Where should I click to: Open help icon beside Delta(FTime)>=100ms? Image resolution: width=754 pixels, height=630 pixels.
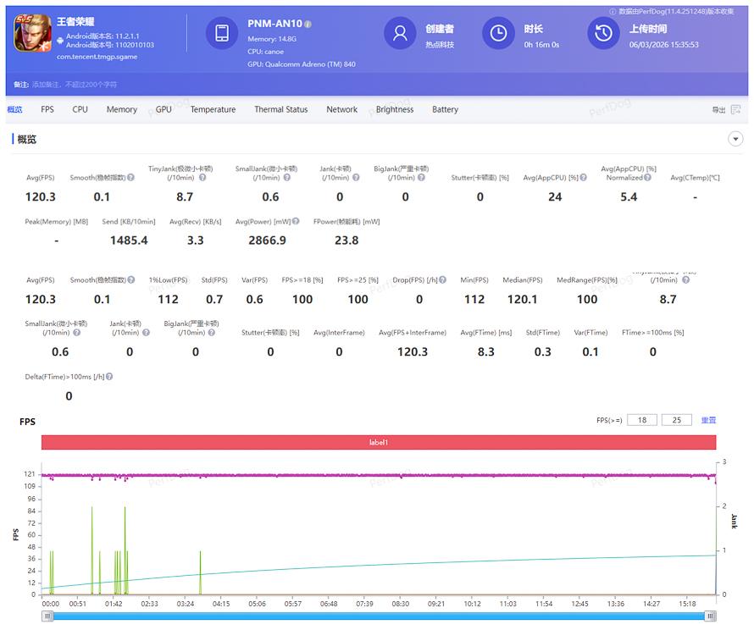point(109,377)
